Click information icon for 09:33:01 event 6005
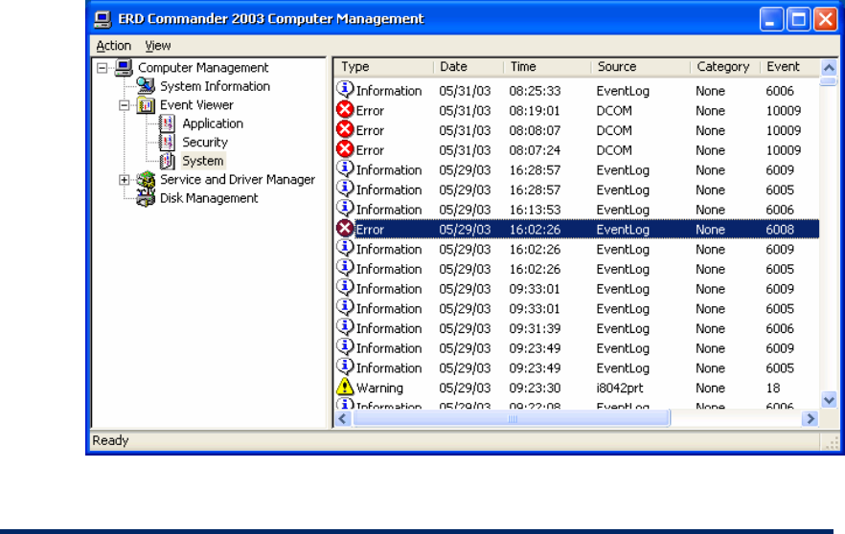This screenshot has height=534, width=845. pyautogui.click(x=345, y=307)
